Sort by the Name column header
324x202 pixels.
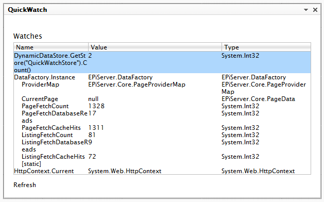pos(51,47)
